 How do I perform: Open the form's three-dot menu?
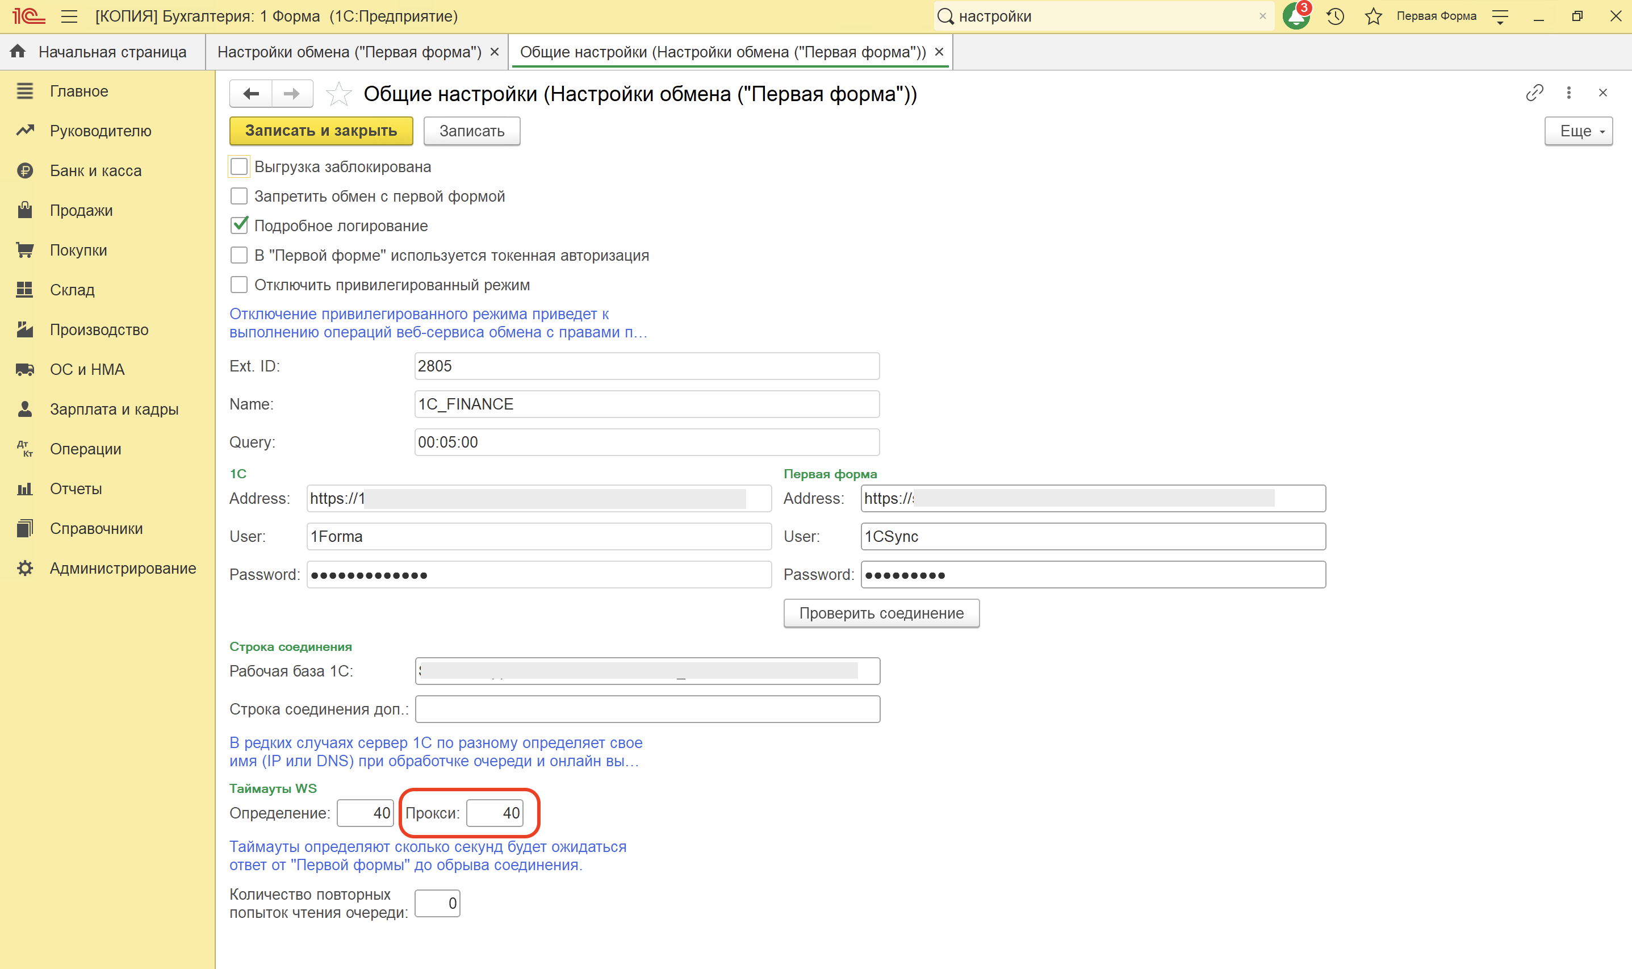pos(1568,93)
